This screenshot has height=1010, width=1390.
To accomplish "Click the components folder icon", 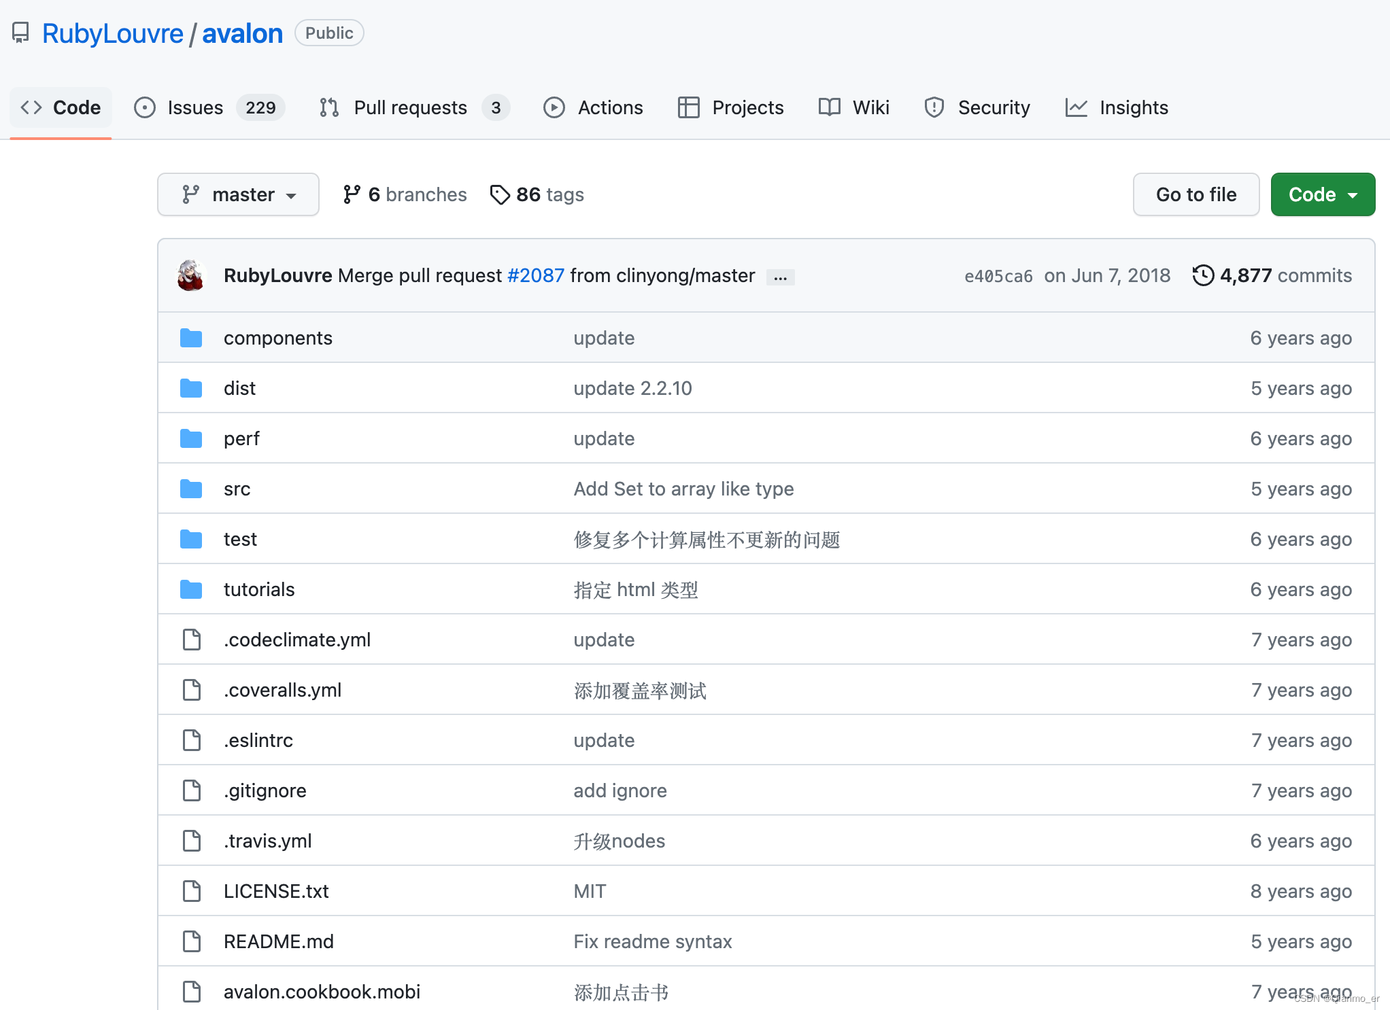I will pyautogui.click(x=191, y=338).
